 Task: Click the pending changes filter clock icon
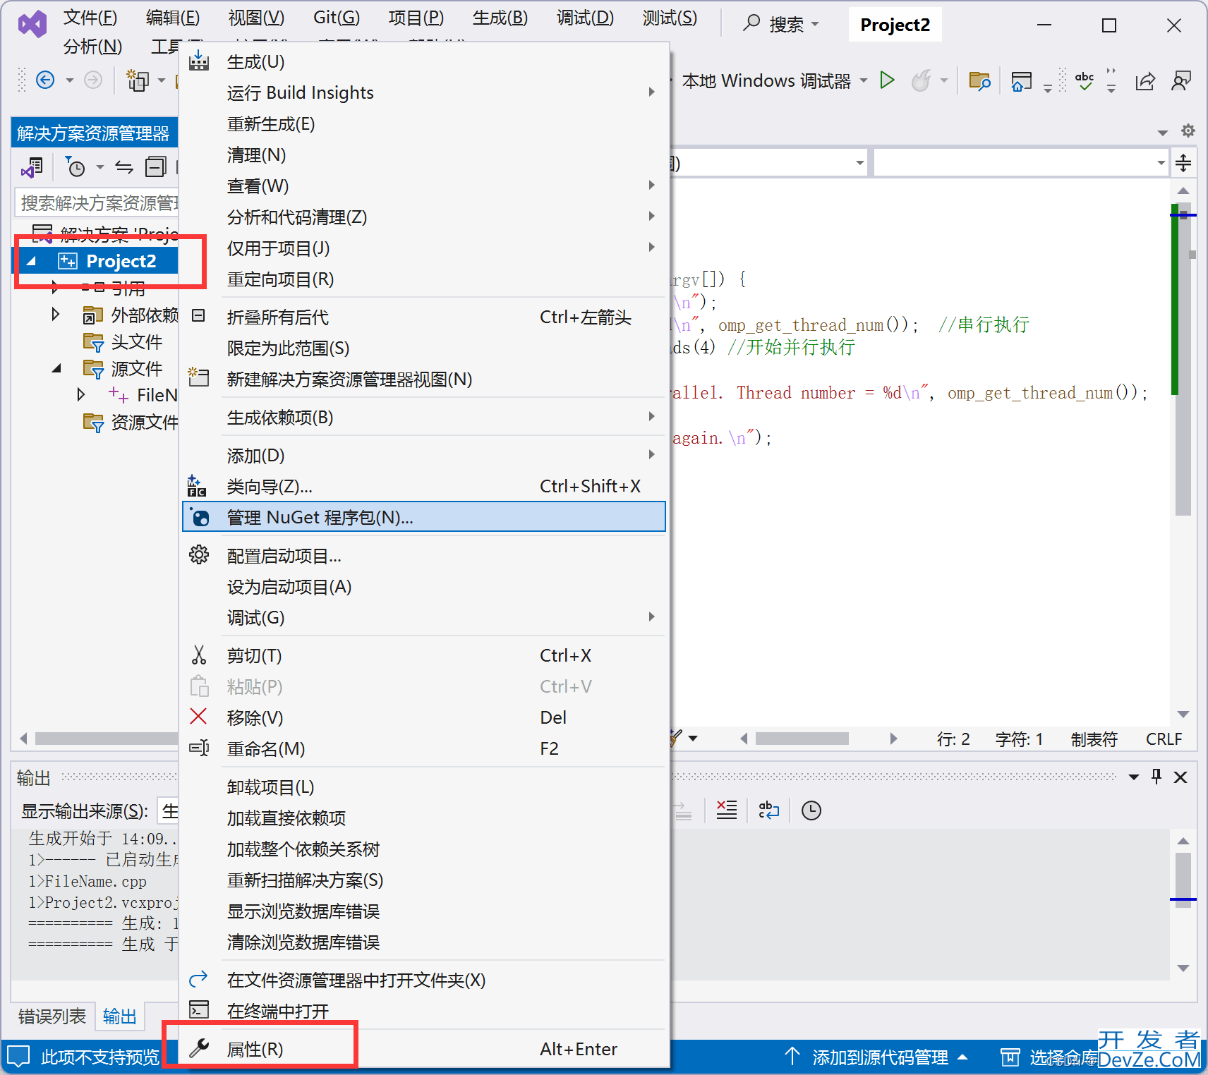[75, 167]
